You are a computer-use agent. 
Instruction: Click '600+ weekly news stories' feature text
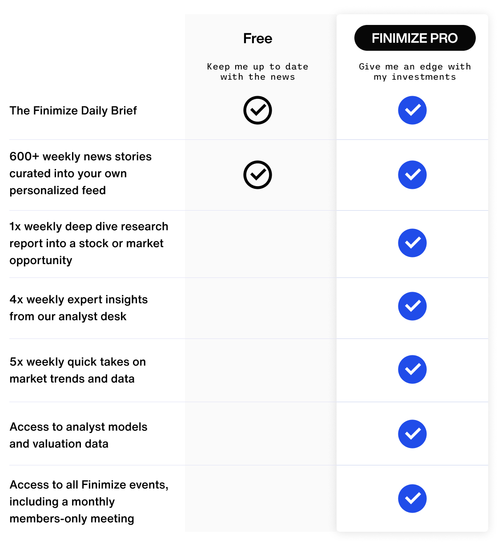(80, 173)
